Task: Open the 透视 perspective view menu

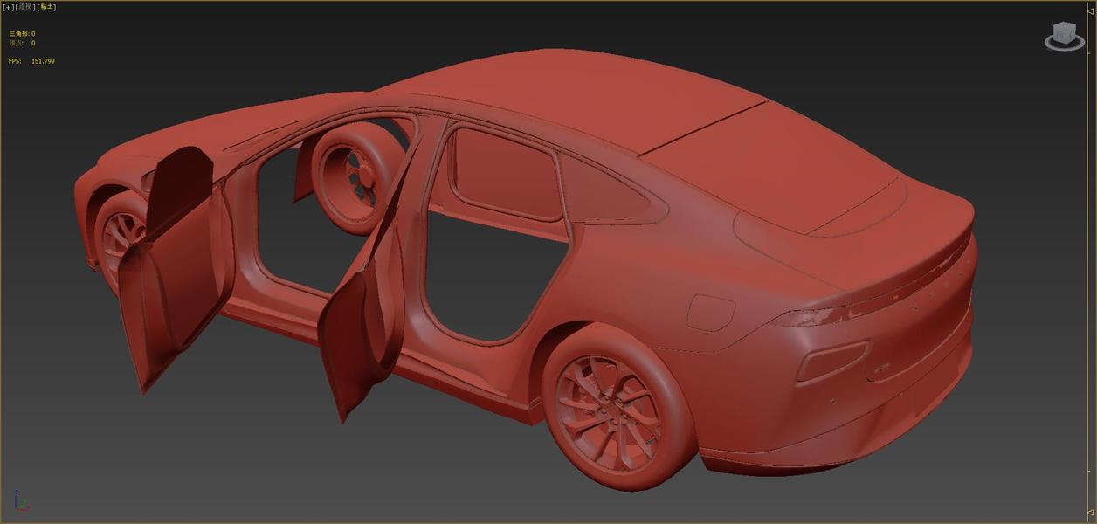Action: pos(25,7)
